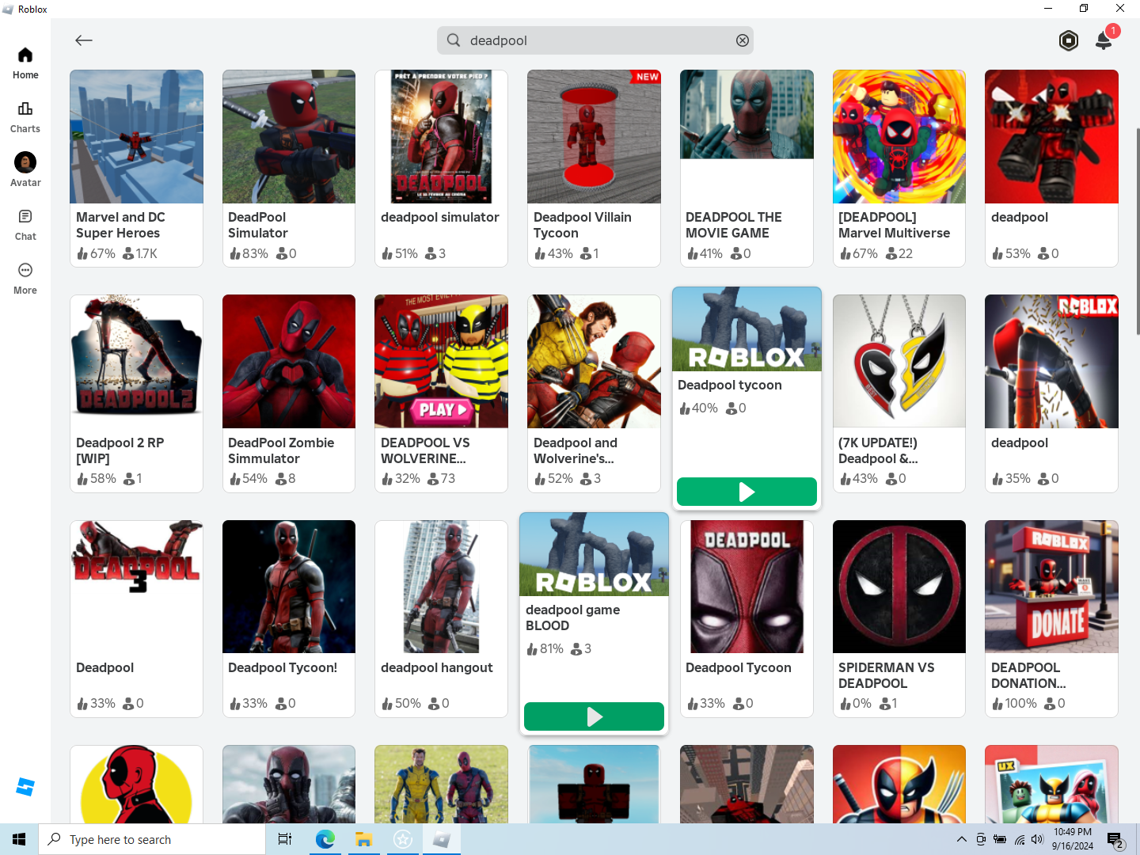Open DEADPOOL VS WOLVERINE game card
Image resolution: width=1140 pixels, height=855 pixels.
click(441, 393)
